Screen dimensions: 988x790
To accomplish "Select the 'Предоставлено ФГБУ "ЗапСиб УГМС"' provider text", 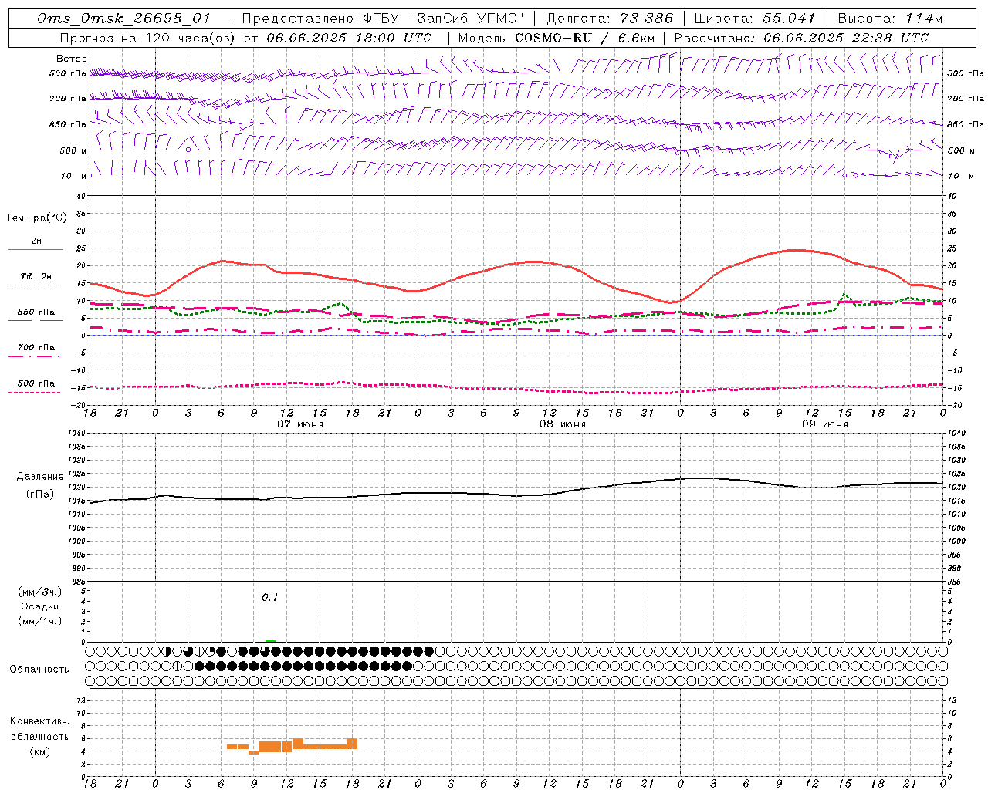I will 383,19.
